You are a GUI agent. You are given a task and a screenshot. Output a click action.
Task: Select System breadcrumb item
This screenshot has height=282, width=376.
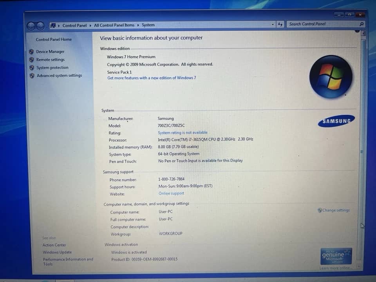point(148,25)
